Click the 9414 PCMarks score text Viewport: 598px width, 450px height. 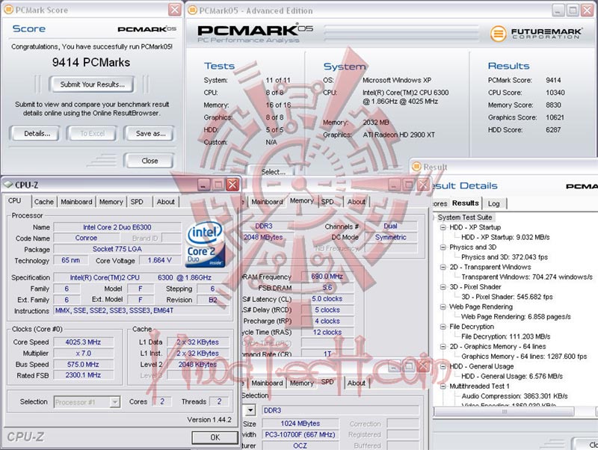click(91, 62)
